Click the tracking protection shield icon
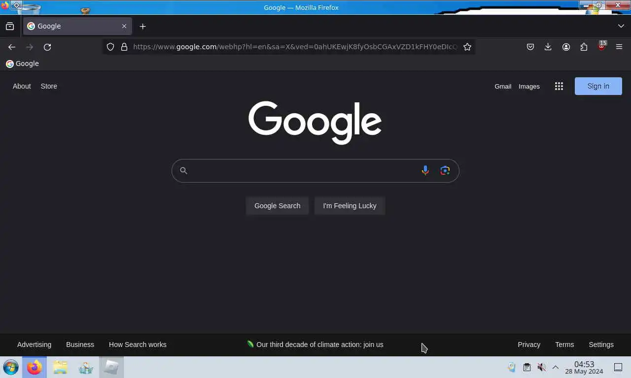This screenshot has height=378, width=631. (110, 47)
